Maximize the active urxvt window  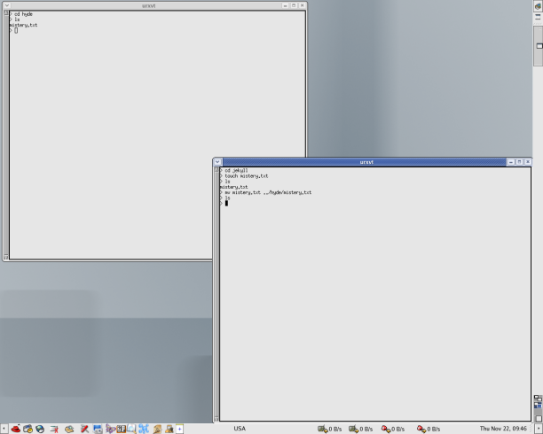[519, 162]
